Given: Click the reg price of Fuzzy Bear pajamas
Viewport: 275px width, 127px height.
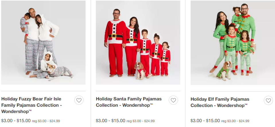Looking at the screenshot, I should (46, 121).
